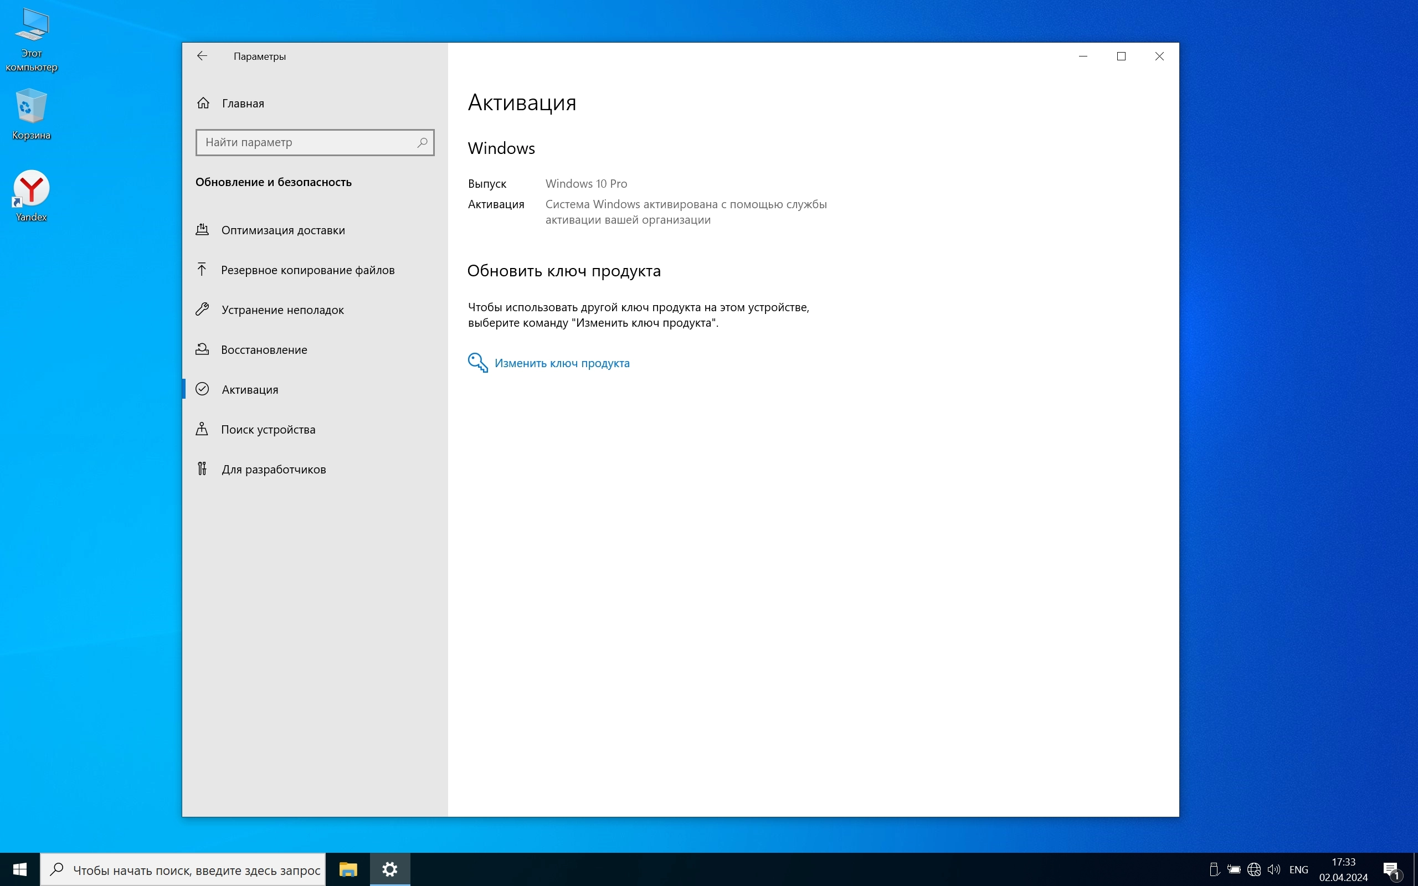Screen dimensions: 1418x886
Task: Click the ENG language indicator
Action: [1298, 869]
